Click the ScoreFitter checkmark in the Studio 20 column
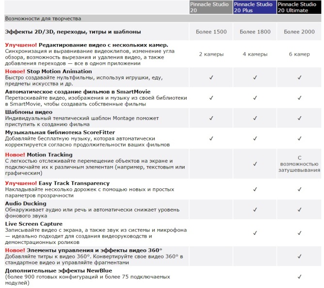 point(211,138)
